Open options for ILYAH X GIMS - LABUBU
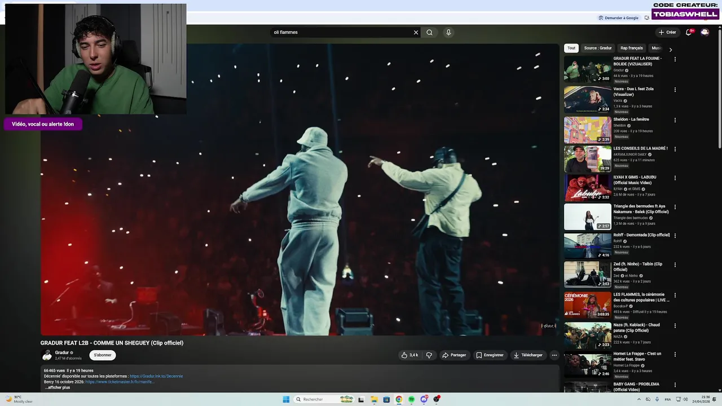The width and height of the screenshot is (722, 406). (675, 178)
